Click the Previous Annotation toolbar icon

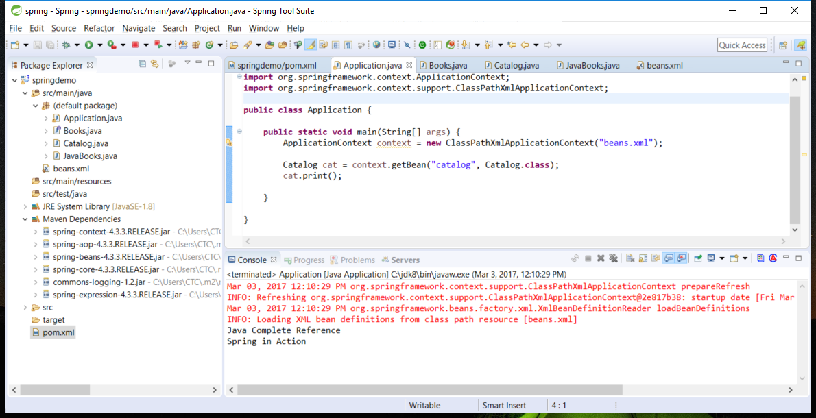click(488, 45)
